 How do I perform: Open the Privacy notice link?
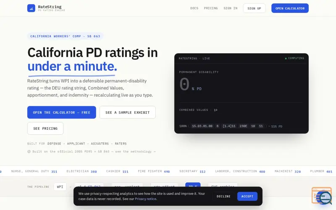(x=145, y=199)
